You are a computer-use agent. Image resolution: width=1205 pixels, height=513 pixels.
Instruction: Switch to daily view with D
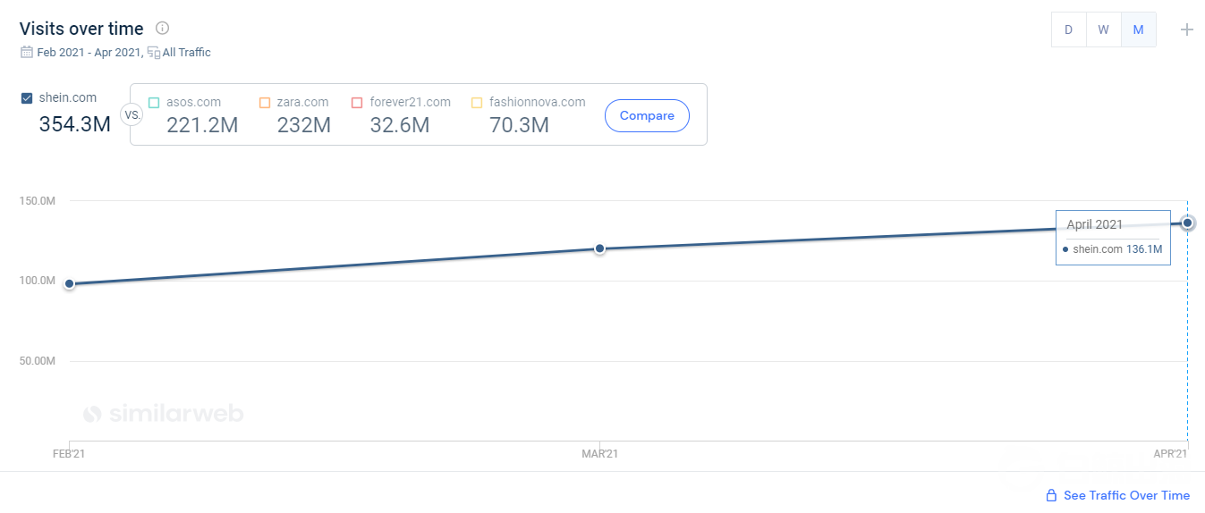pos(1068,29)
